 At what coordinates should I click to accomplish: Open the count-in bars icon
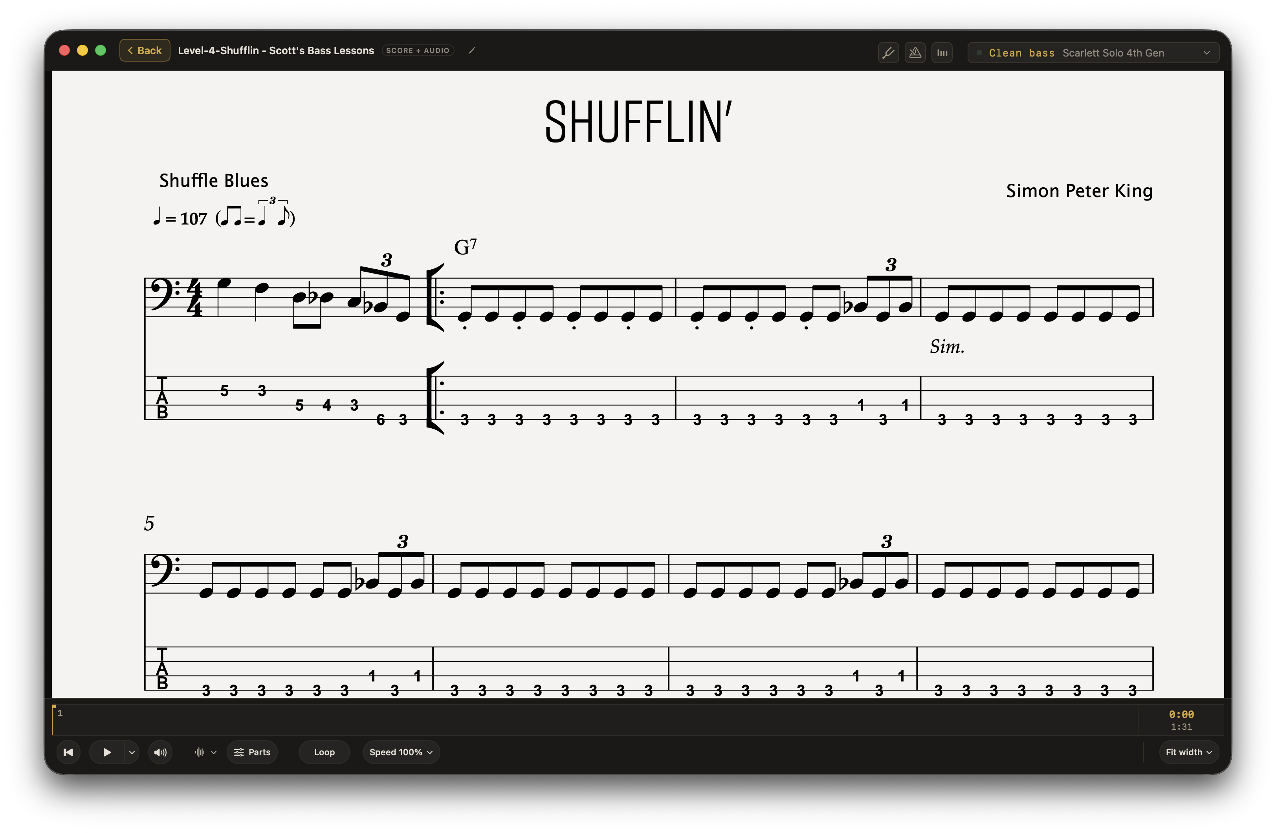(x=941, y=53)
